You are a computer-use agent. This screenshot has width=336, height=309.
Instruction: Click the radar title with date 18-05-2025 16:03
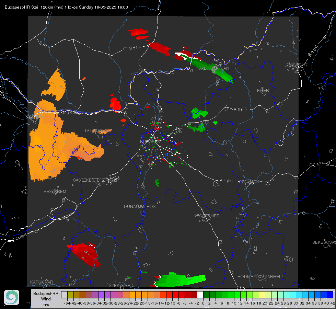(66, 7)
